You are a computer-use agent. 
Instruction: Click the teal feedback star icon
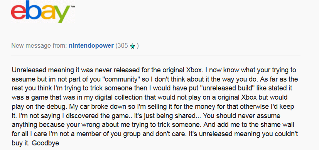click(132, 47)
